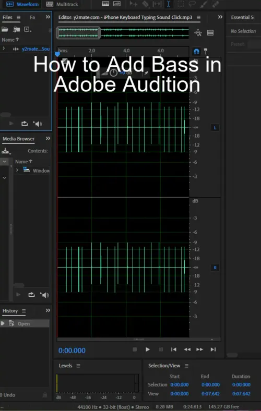Open the History panel menu
Image resolution: width=261 pixels, height=411 pixels.
[23, 311]
